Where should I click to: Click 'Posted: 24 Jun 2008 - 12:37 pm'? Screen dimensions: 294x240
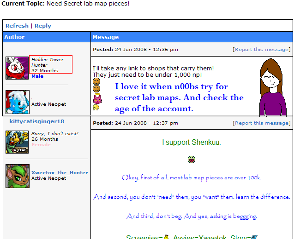click(x=135, y=123)
